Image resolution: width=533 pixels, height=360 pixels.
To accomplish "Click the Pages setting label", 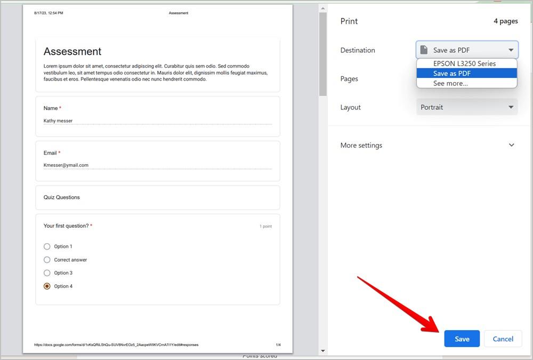I will 349,78.
